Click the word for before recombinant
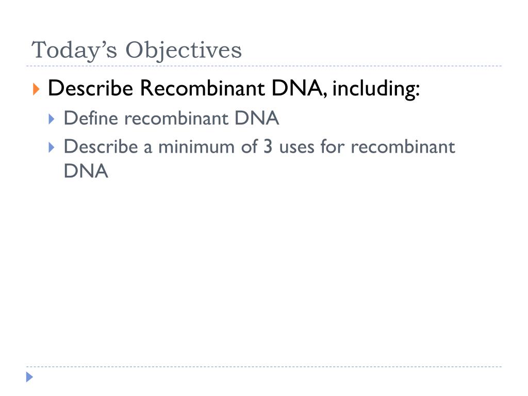The height and width of the screenshot is (396, 528). point(333,147)
